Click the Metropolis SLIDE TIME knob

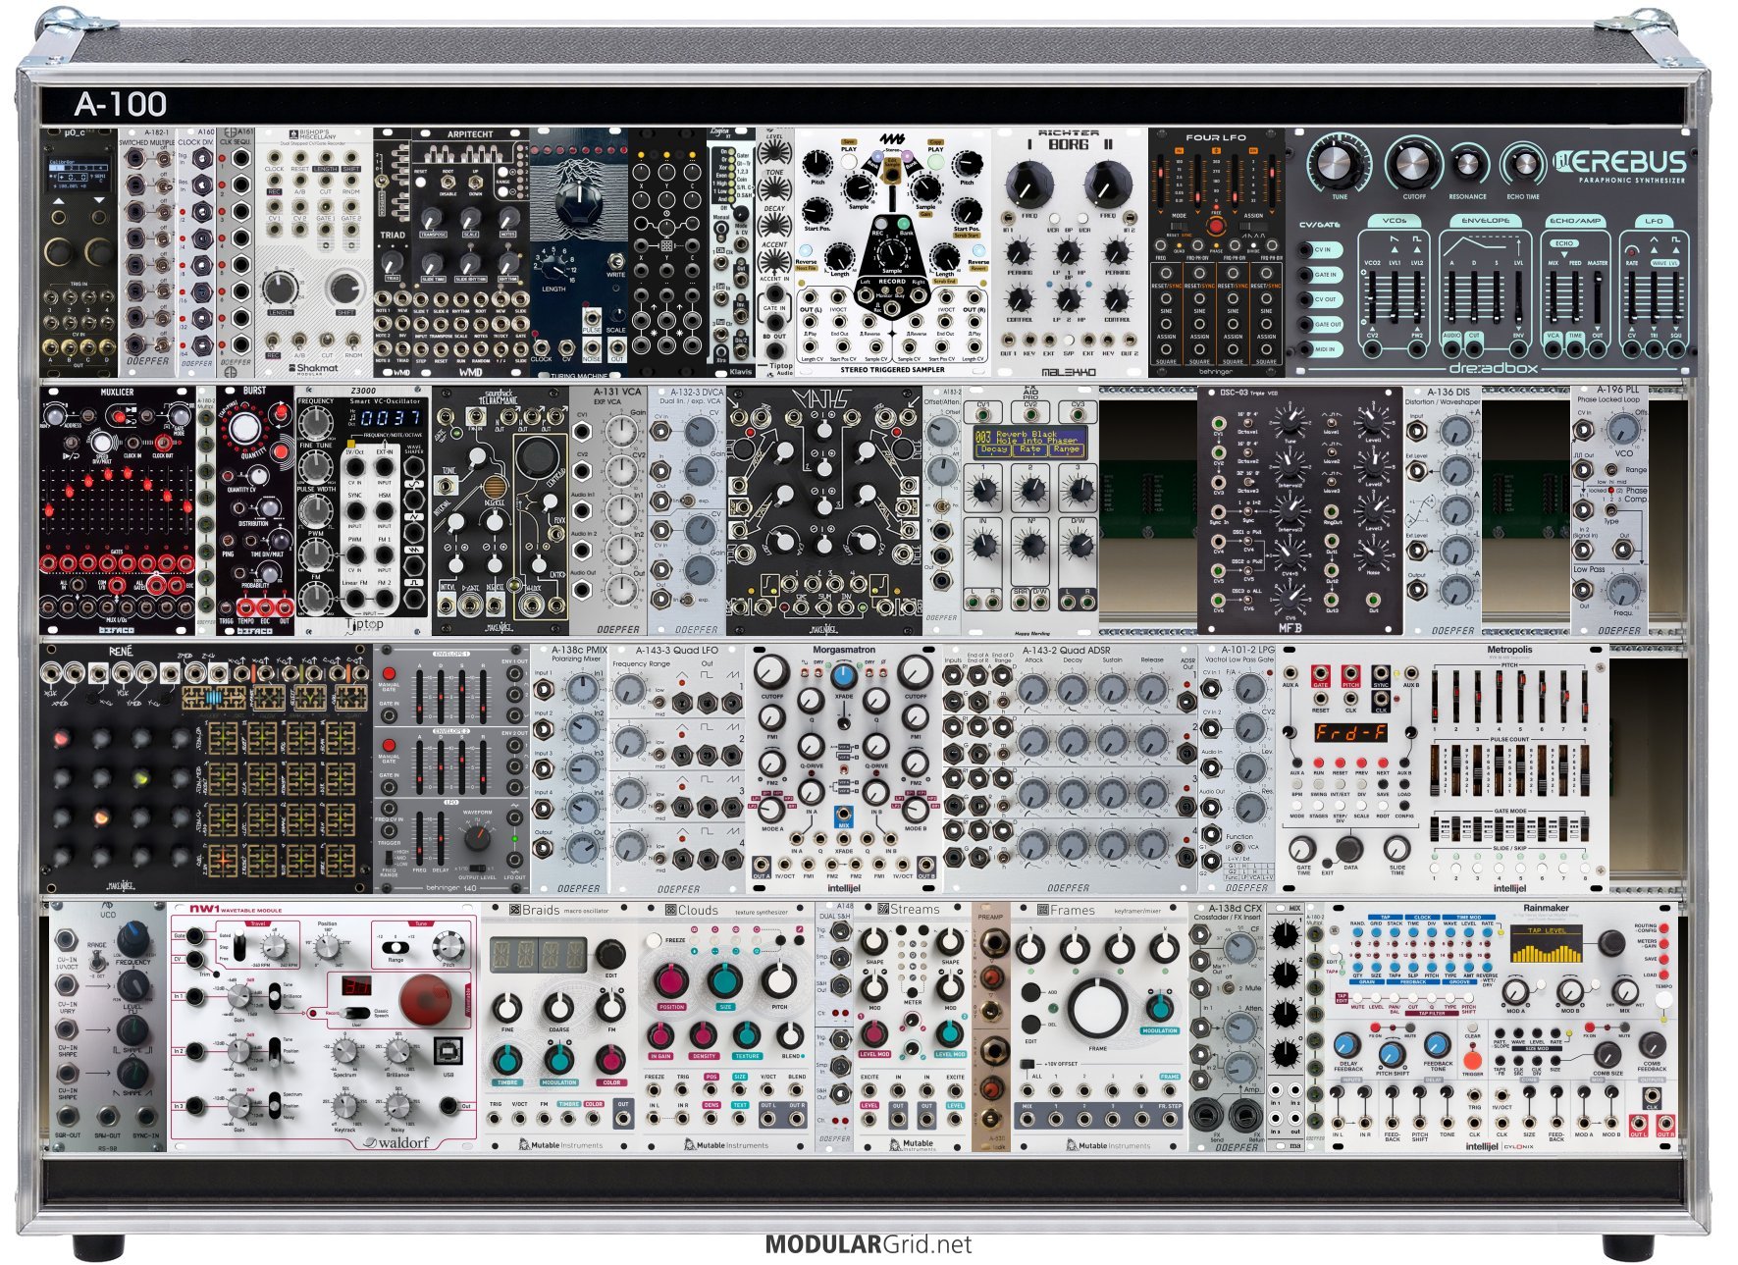pyautogui.click(x=1397, y=849)
